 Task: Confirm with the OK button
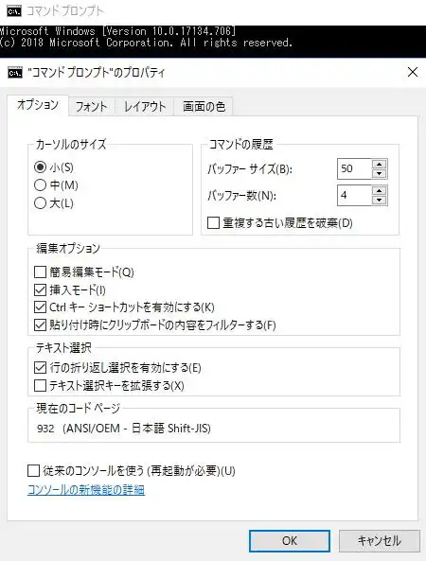(x=290, y=540)
